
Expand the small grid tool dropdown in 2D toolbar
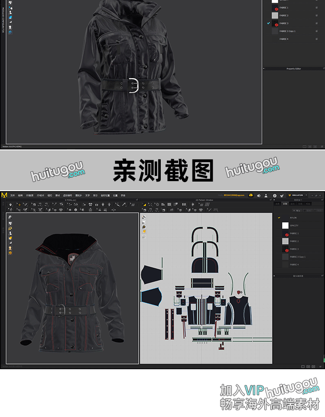pos(201,205)
